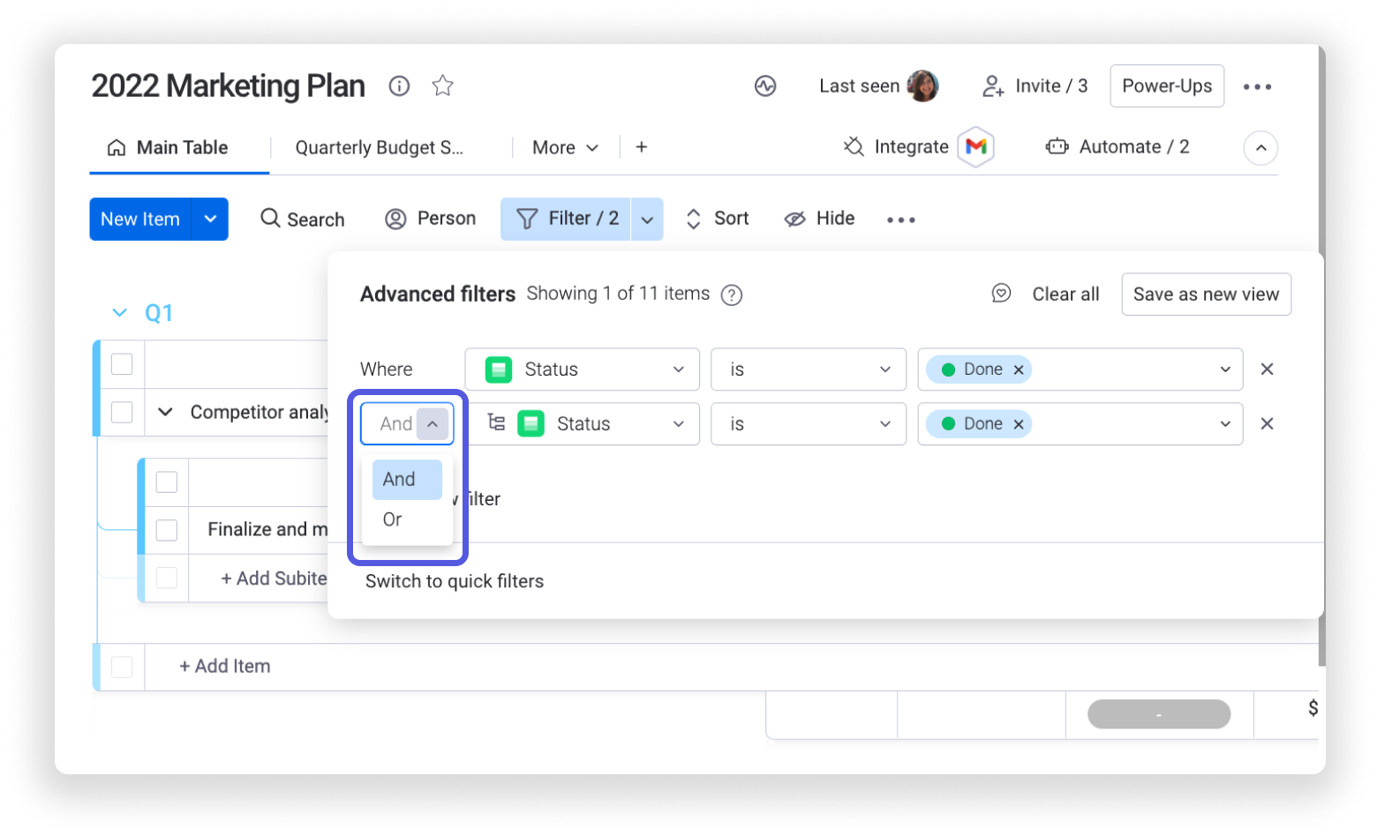The image size is (1377, 836).
Task: Star the 2022 Marketing Plan board
Action: point(442,86)
